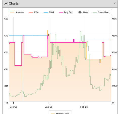Toggle the FBA series in legend
This screenshot has width=120, height=114.
coord(34,12)
